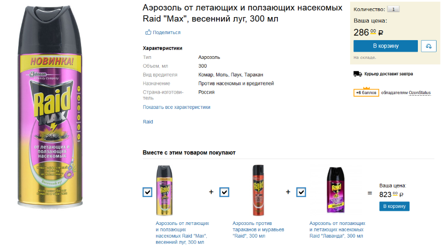Open the Raid Лаванда 300 мл product link
The width and height of the screenshot is (441, 247).
click(336, 229)
